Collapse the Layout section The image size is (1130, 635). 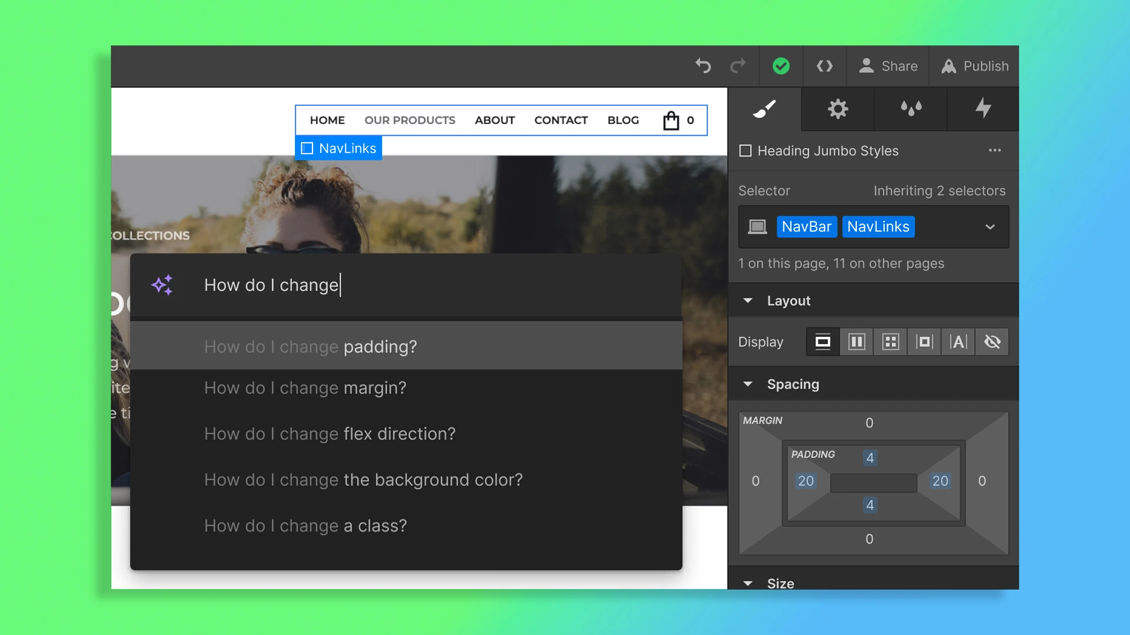748,300
